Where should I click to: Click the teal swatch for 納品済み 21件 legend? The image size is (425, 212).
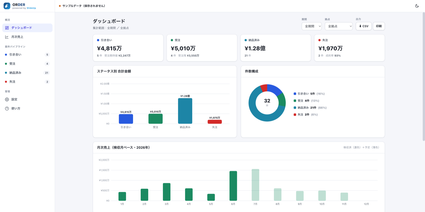295,108
